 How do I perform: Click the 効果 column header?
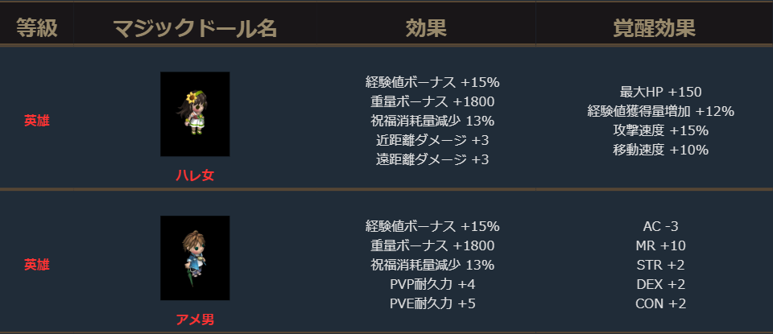click(x=425, y=29)
